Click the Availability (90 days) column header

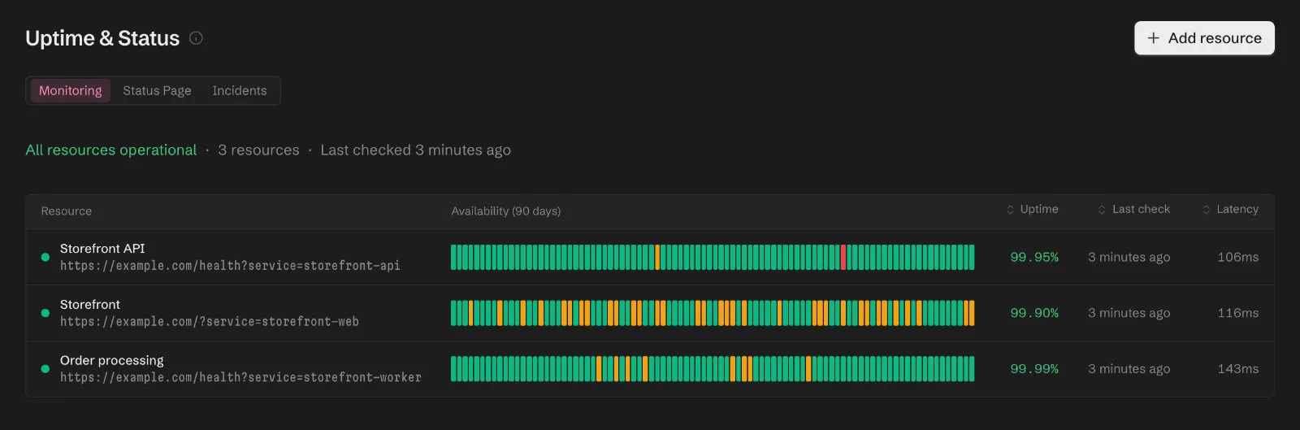(505, 211)
